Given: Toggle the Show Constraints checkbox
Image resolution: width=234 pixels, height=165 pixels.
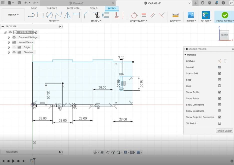Looking at the screenshot, I should point(219,111).
